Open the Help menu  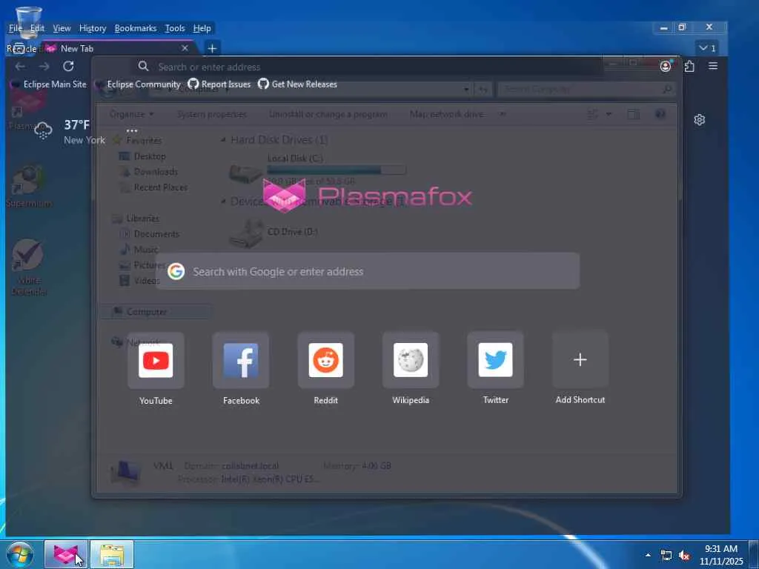[x=202, y=28]
